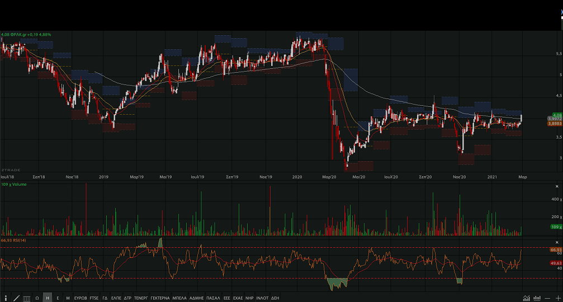Open the ΕΥΡΩΒ symbol tab
This screenshot has height=302, width=563.
(x=81, y=298)
